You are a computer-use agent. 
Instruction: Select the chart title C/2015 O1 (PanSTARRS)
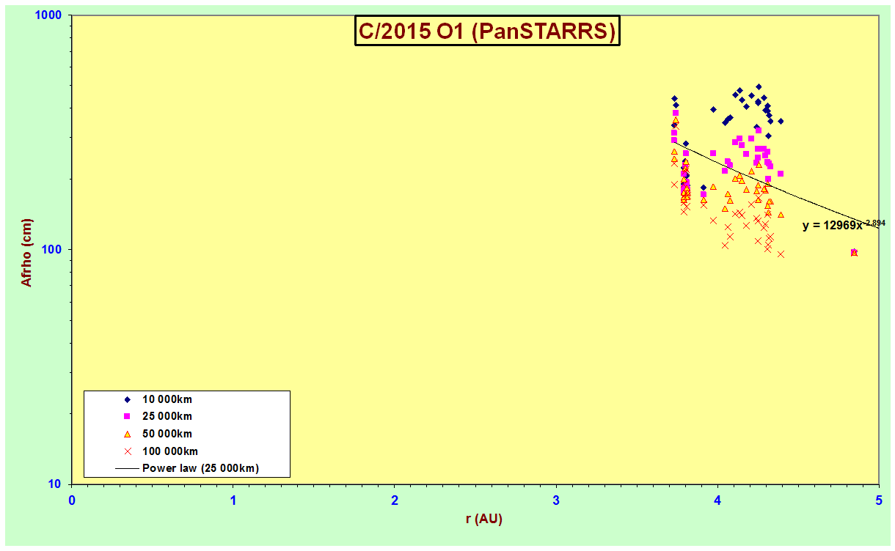pyautogui.click(x=488, y=32)
